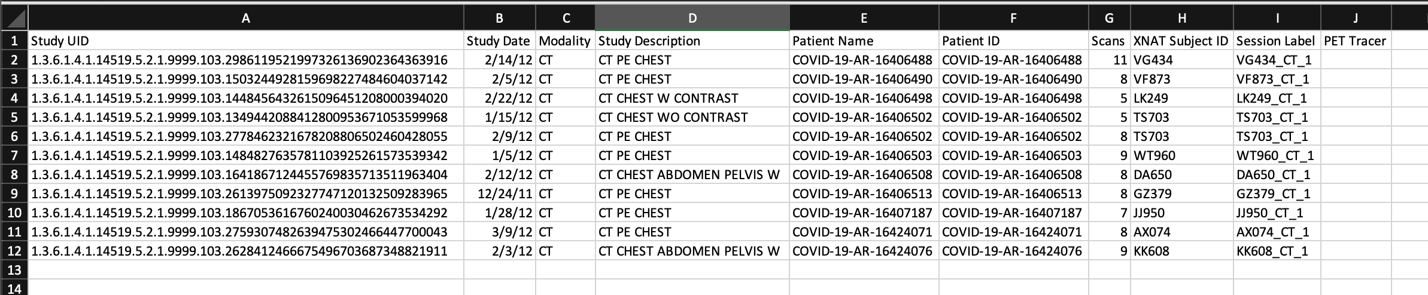Click the Select All corner triangle
This screenshot has width=1428, height=295.
(x=14, y=19)
